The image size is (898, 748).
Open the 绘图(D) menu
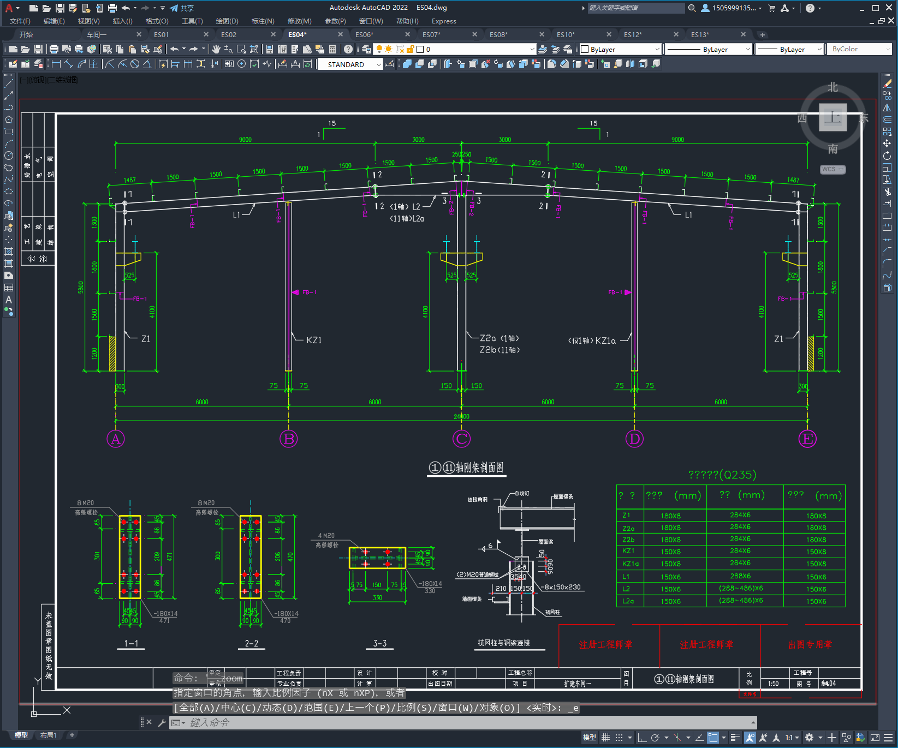tap(227, 21)
